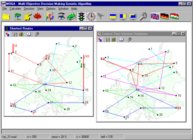The image size is (193, 140).
Task: Click node 20 in Shortest Routes map
Action: tap(65, 109)
